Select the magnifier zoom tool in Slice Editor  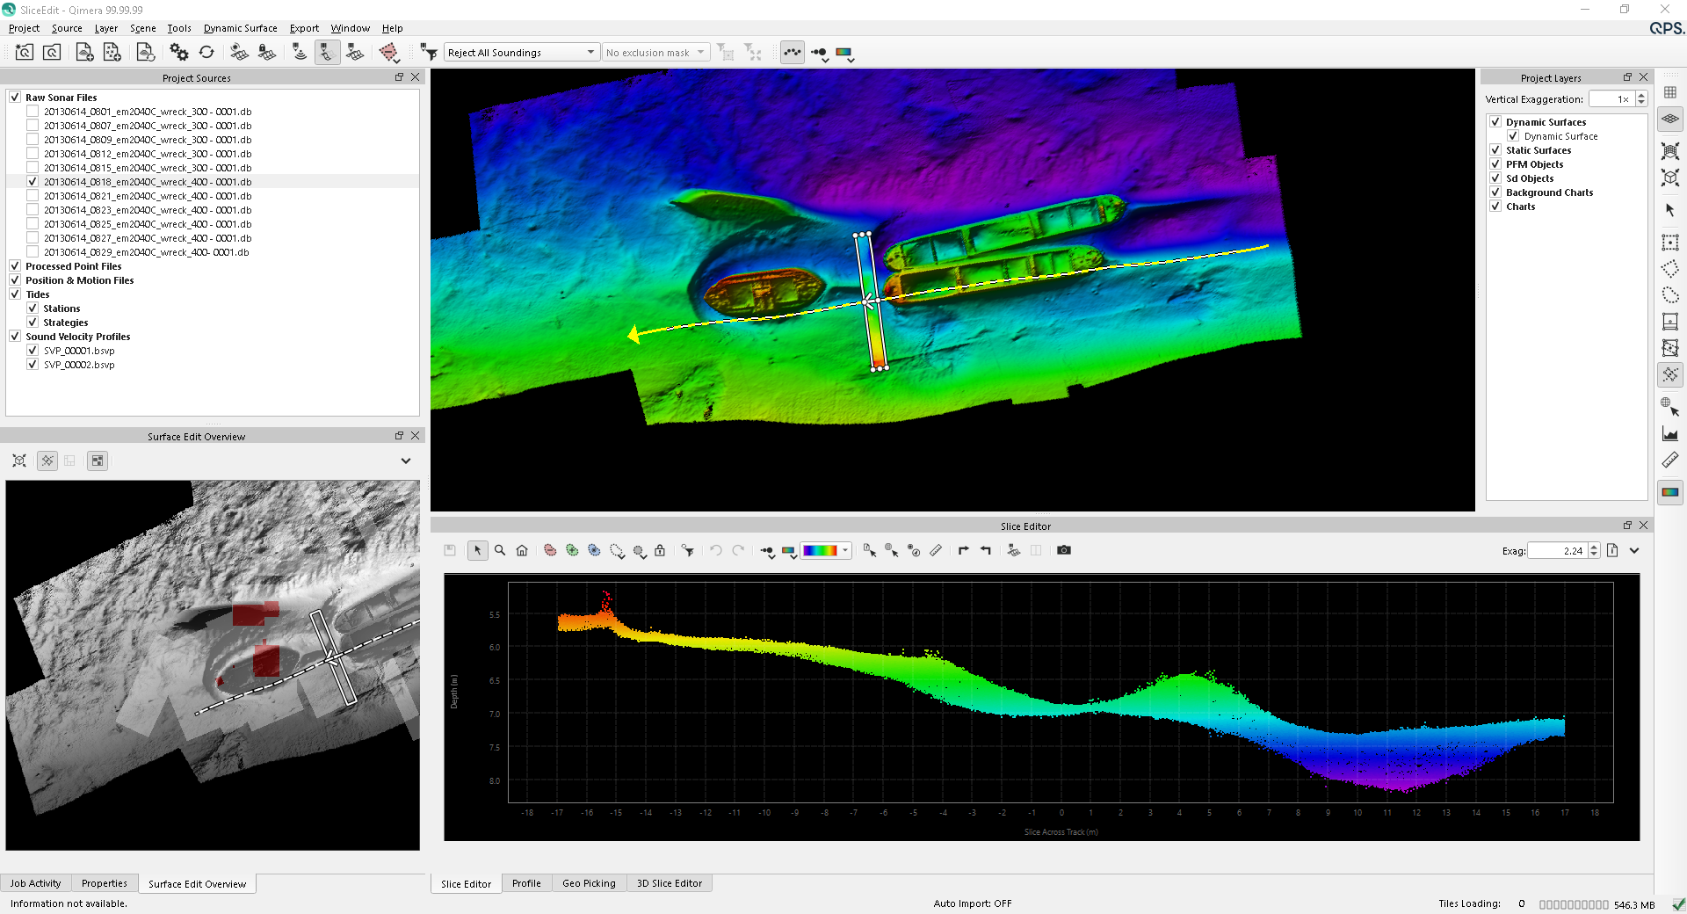tap(500, 550)
